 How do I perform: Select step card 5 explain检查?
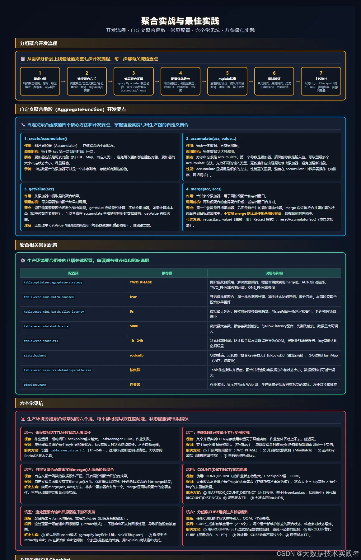[227, 81]
